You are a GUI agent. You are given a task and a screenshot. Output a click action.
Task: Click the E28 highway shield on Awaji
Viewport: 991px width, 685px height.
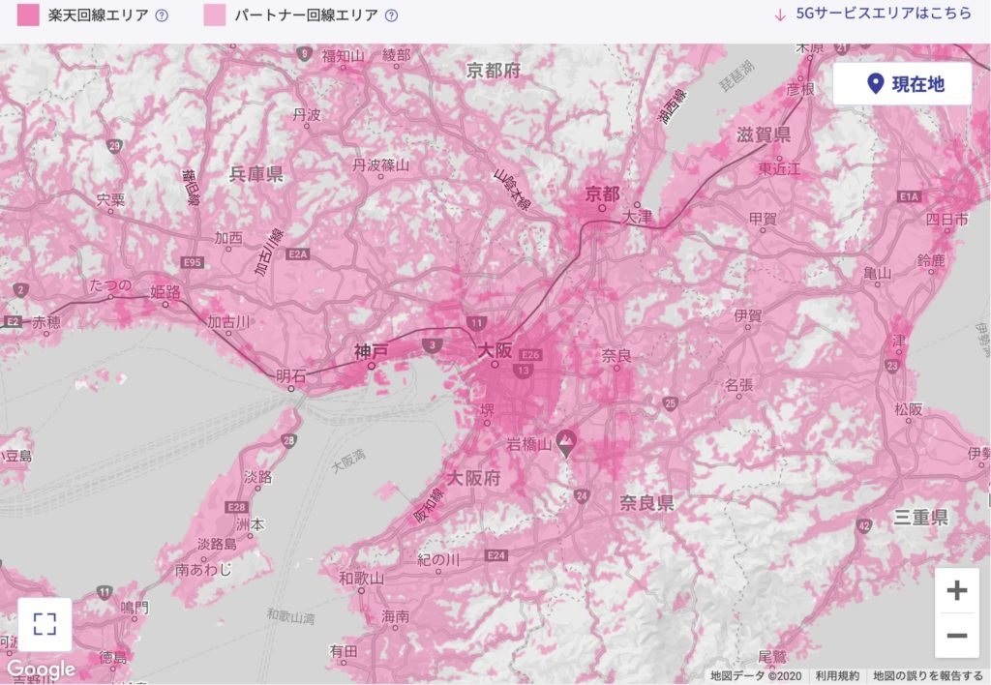236,507
